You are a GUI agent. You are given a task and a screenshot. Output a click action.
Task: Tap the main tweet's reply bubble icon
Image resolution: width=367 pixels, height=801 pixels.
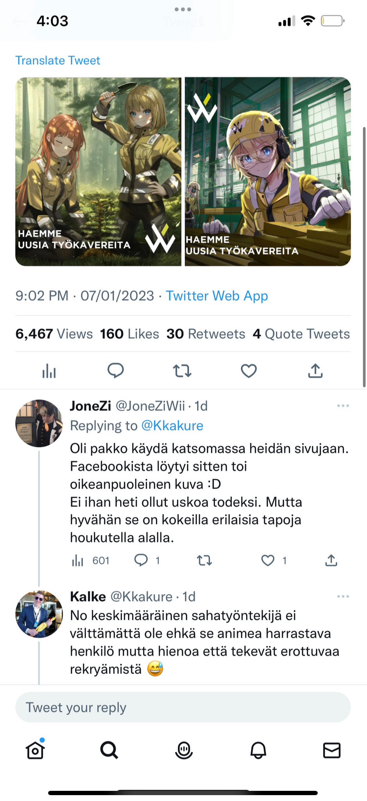(x=115, y=370)
